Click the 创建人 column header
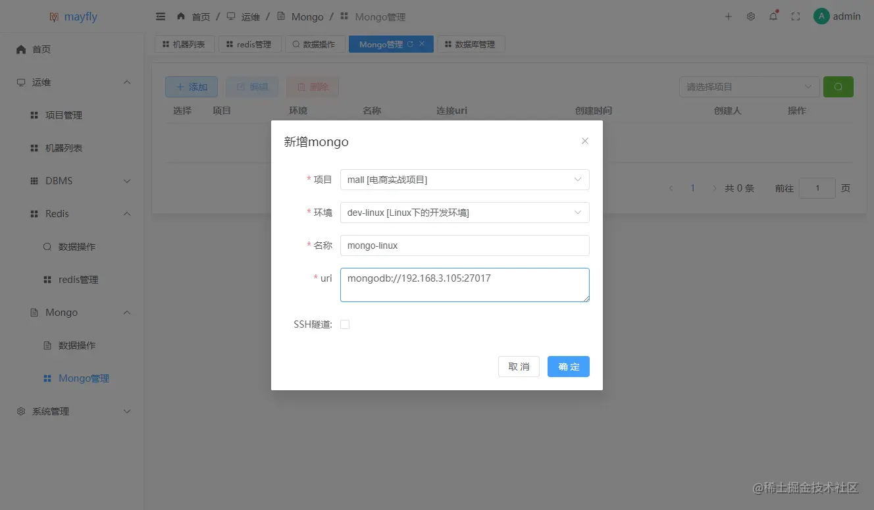Screen dimensions: 874x510 pos(728,111)
